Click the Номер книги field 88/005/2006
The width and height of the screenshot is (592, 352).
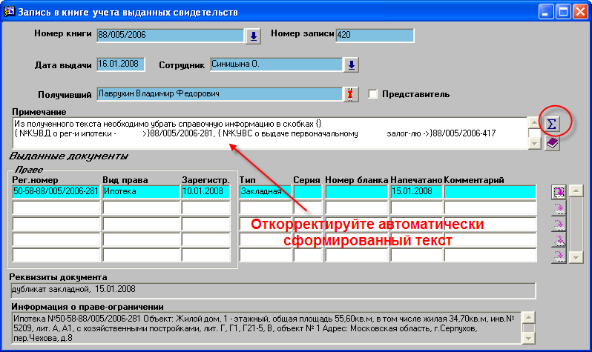[x=171, y=35]
